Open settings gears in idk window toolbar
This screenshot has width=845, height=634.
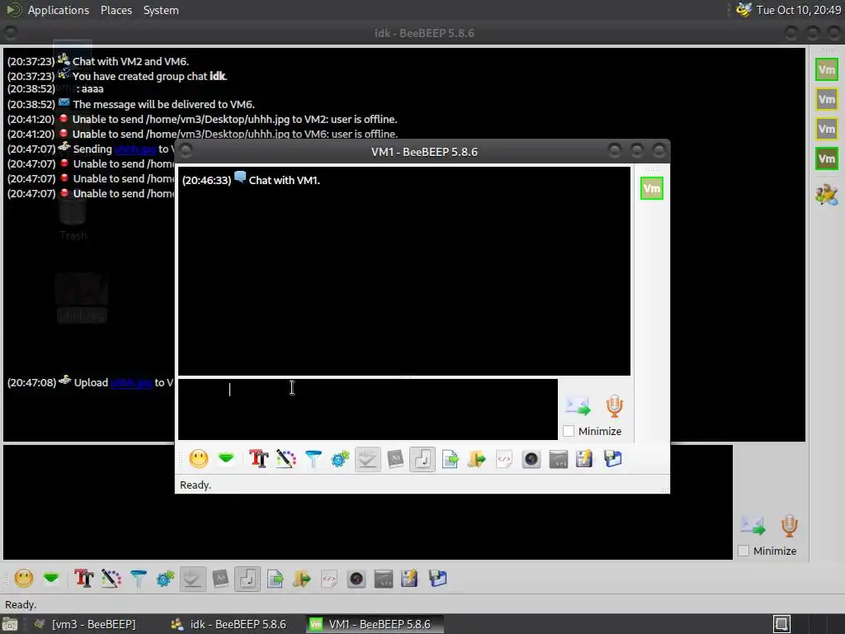(x=165, y=579)
